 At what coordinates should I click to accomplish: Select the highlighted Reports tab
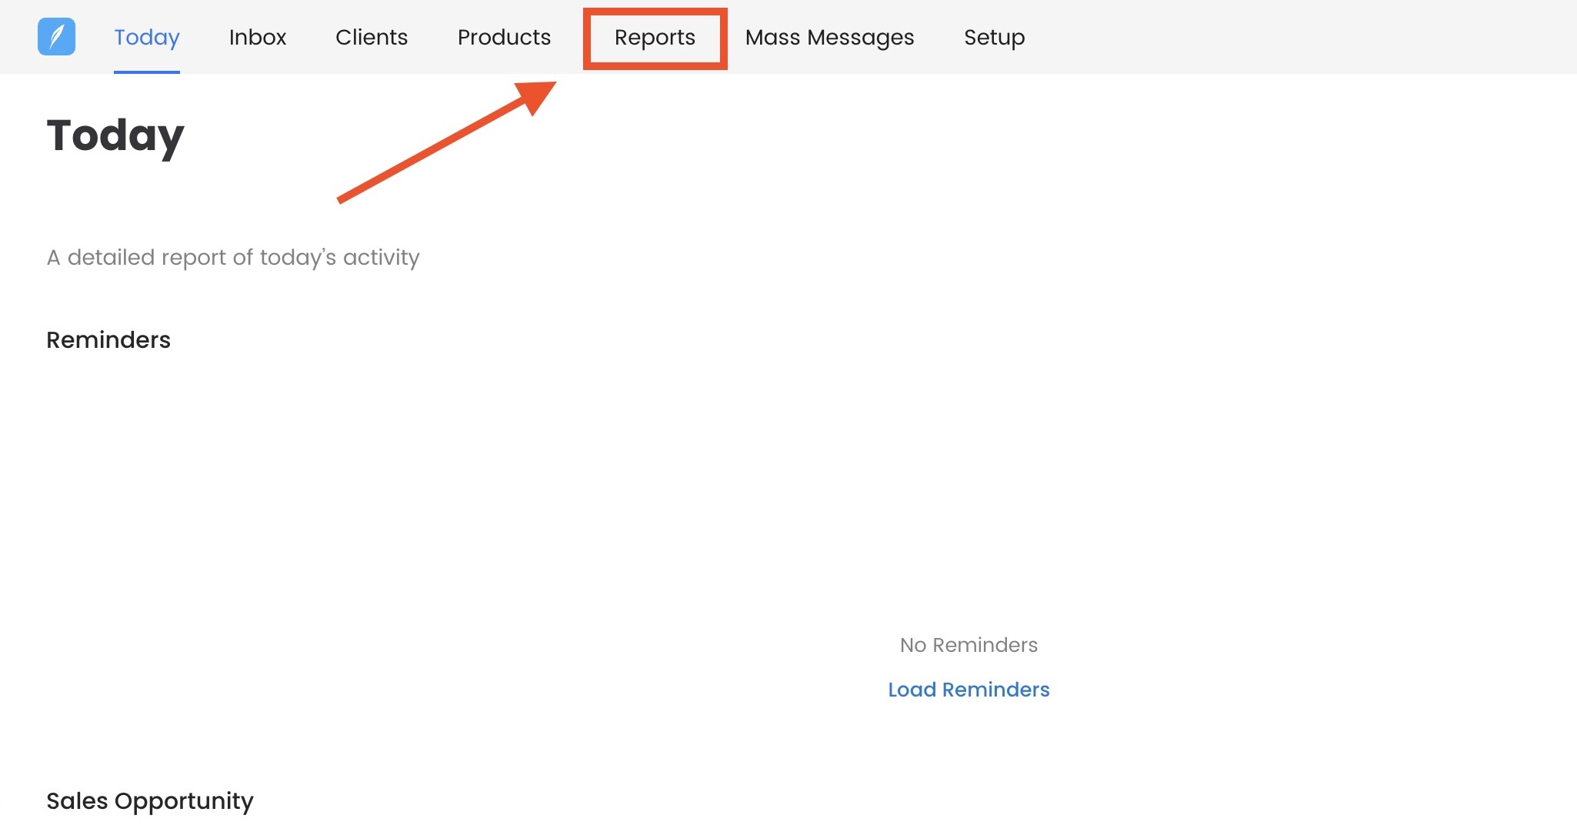point(655,37)
